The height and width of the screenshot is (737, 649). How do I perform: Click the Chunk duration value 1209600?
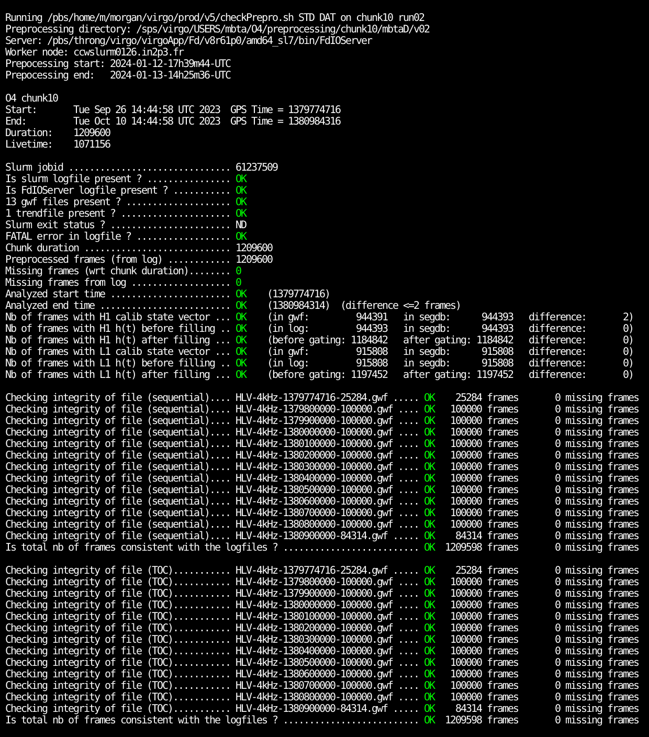tap(254, 248)
